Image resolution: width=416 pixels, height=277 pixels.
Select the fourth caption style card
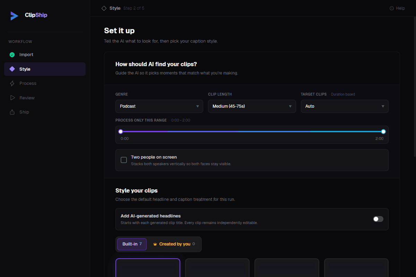tap(356, 268)
